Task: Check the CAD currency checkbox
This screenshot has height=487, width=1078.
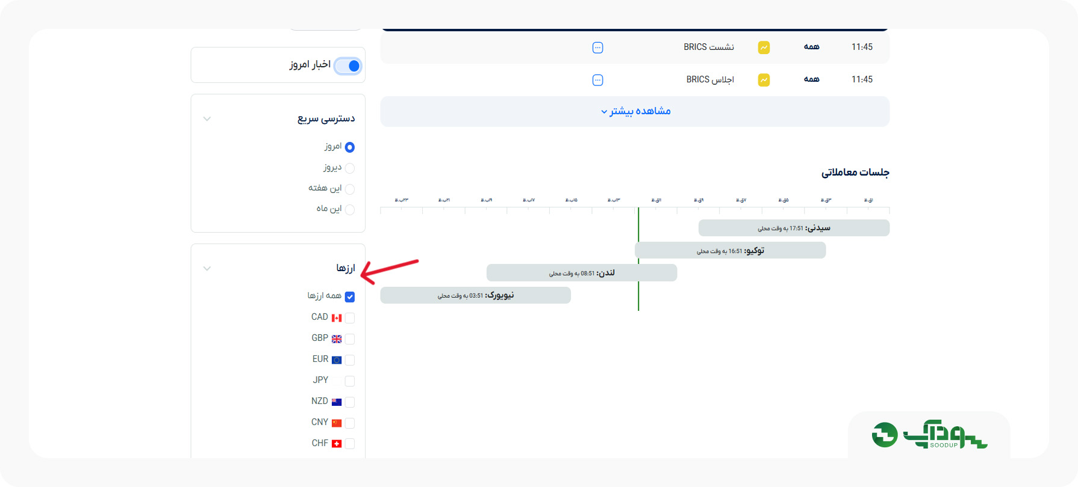Action: pos(350,318)
